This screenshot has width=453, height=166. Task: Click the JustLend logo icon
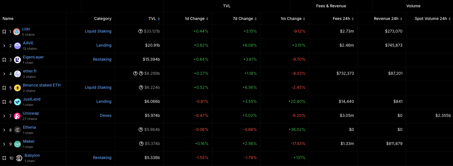[x=17, y=102]
